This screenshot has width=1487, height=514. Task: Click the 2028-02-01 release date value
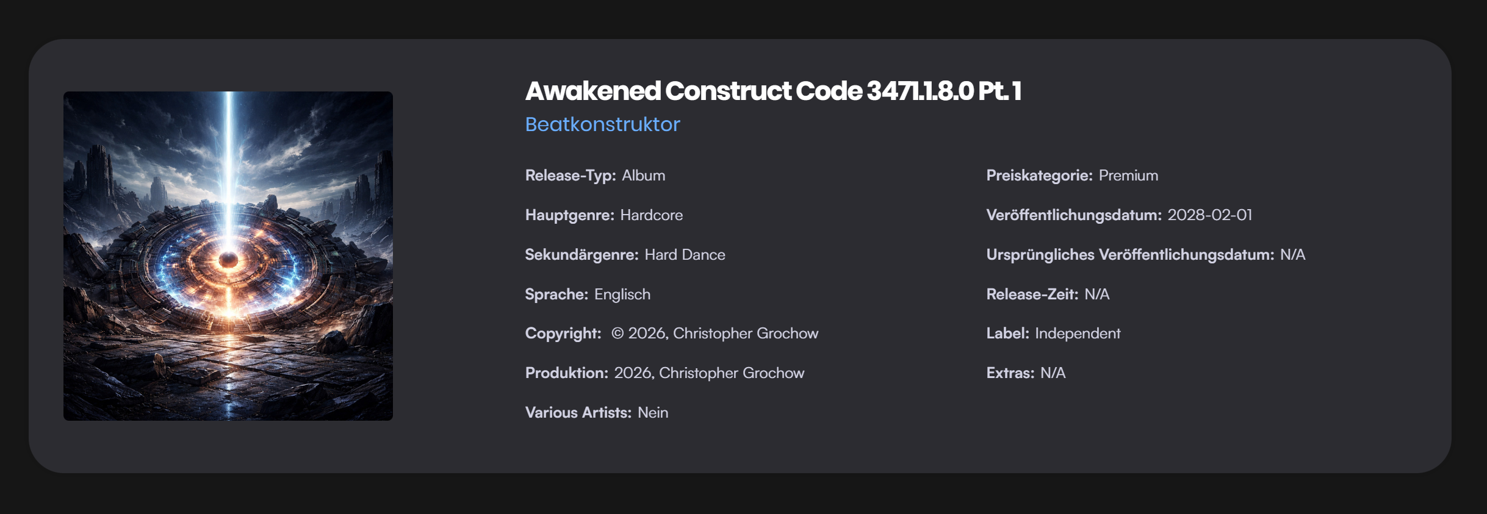pos(1209,215)
